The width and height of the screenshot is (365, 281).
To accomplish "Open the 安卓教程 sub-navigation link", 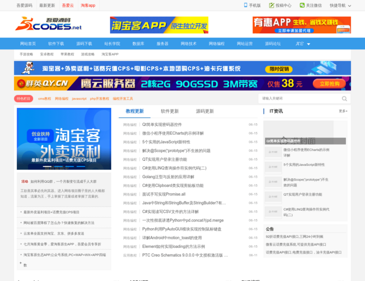I will pos(47,55).
